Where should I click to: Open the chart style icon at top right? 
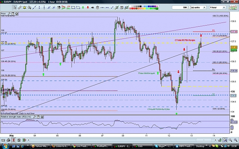[x=232, y=8]
